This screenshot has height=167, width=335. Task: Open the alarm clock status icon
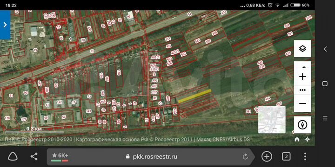click(x=270, y=5)
